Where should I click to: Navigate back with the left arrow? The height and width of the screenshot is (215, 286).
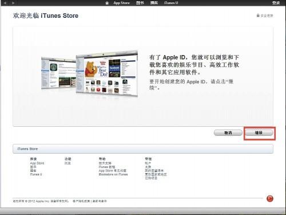pyautogui.click(x=5, y=3)
